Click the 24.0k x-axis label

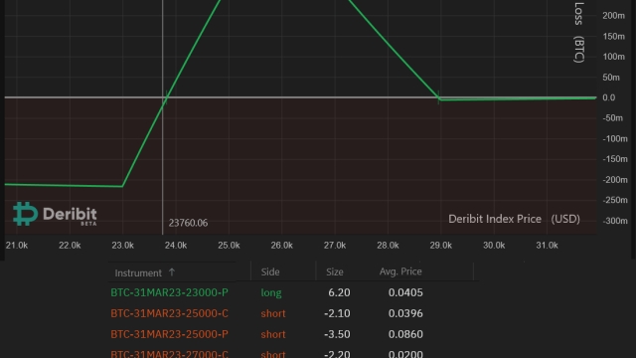coord(176,246)
